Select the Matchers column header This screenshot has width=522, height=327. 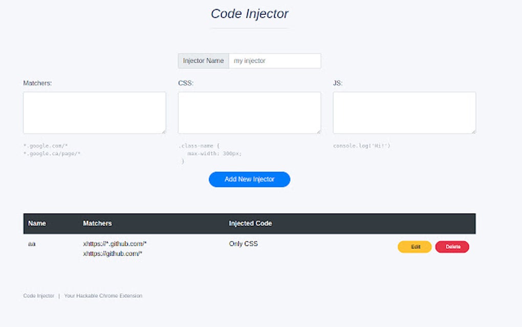97,223
